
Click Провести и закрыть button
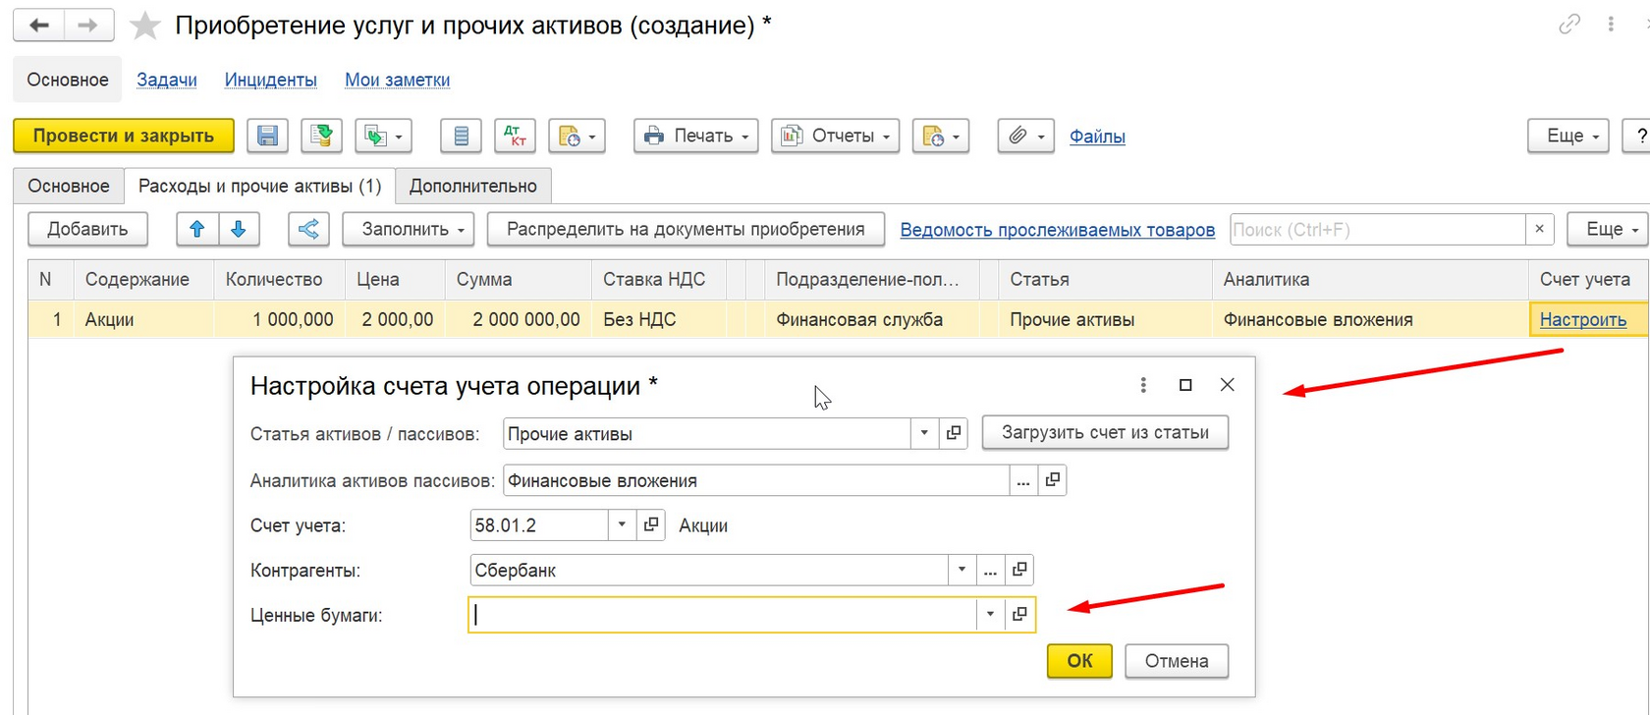point(124,136)
